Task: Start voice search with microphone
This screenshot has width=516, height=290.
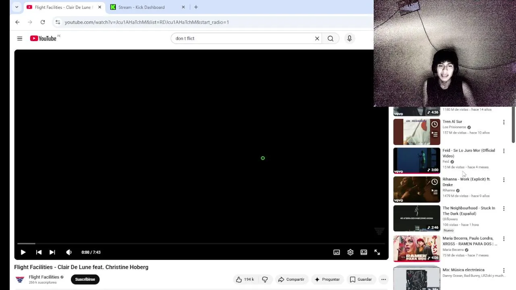Action: pos(350,38)
